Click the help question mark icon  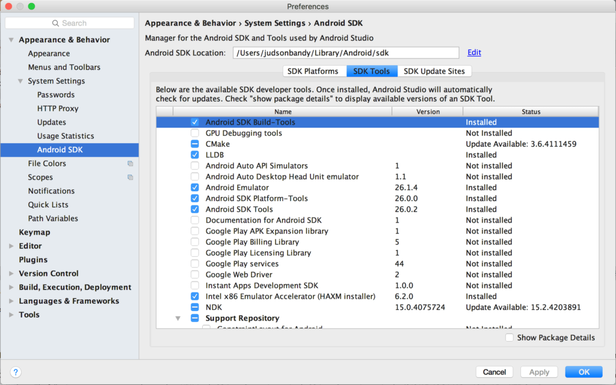[15, 372]
